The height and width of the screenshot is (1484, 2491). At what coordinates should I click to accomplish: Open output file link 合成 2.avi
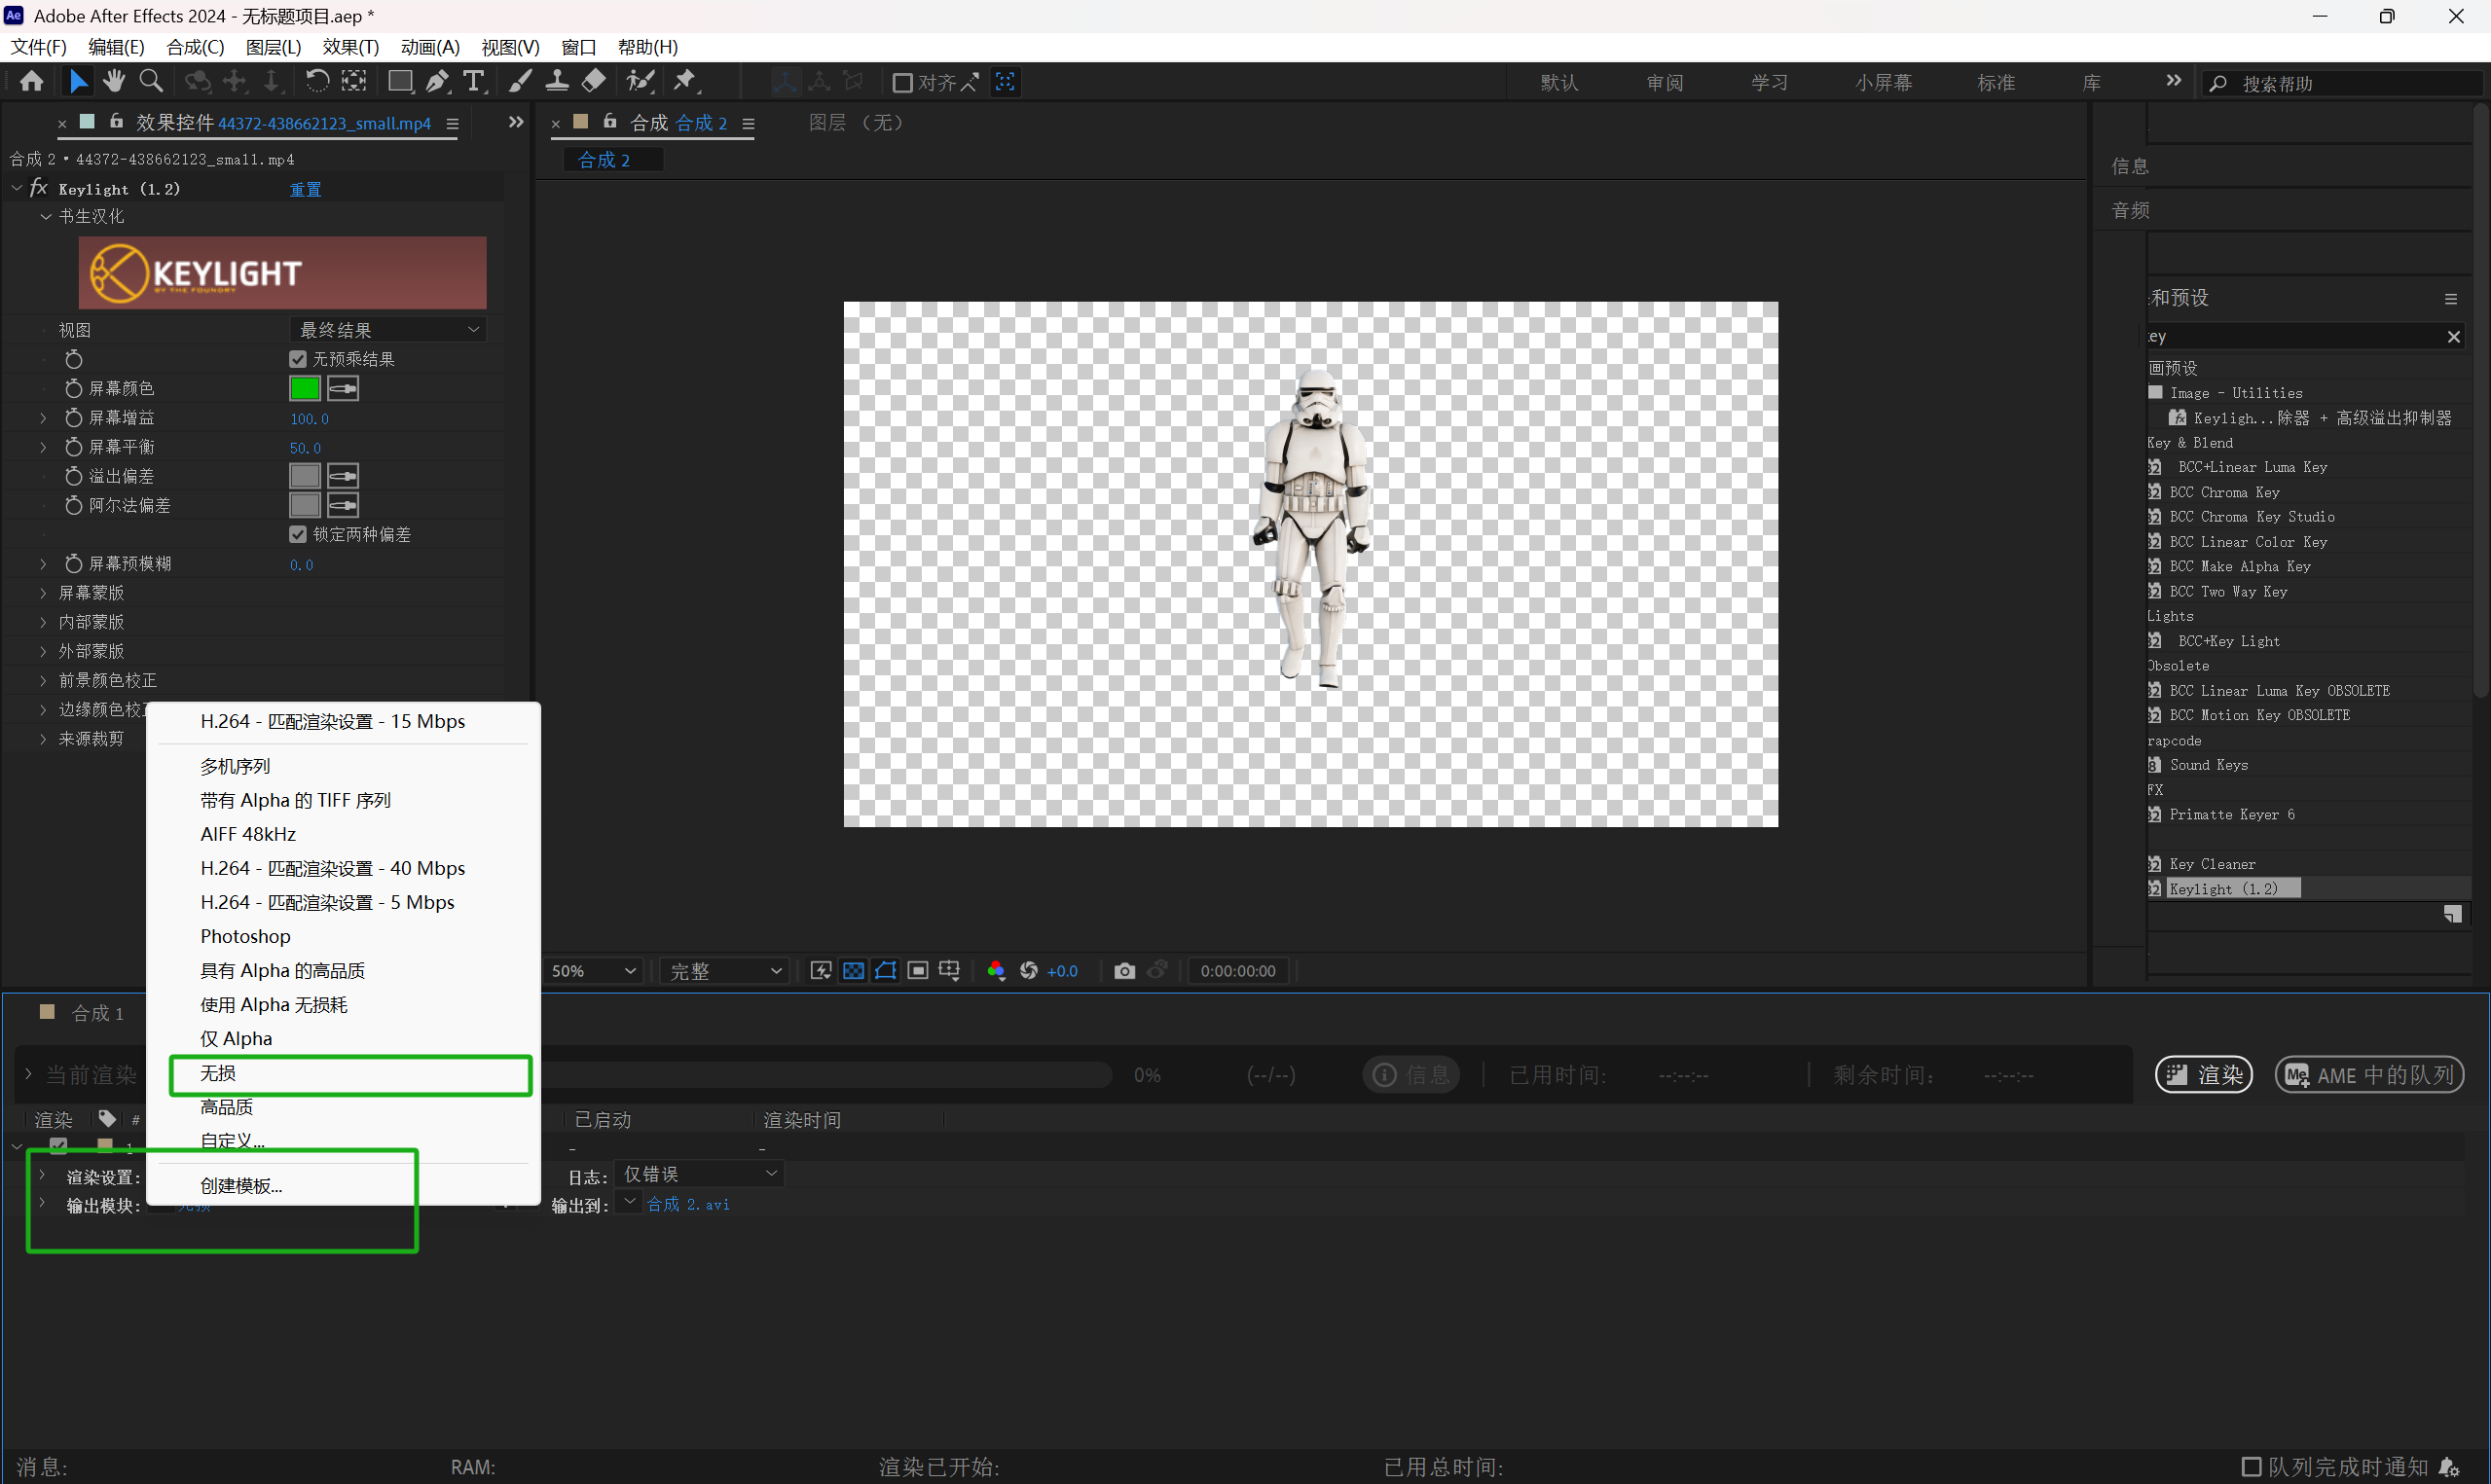click(688, 1204)
